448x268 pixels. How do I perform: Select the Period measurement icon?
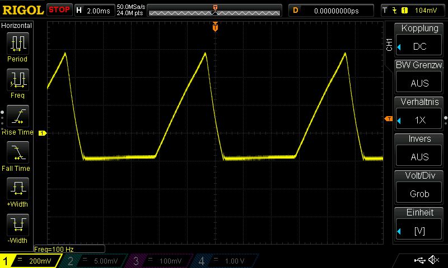click(18, 44)
